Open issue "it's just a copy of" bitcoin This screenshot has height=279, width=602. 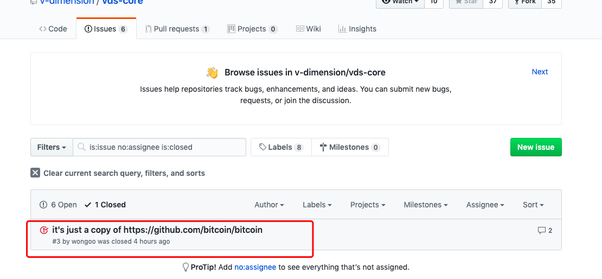(x=157, y=230)
